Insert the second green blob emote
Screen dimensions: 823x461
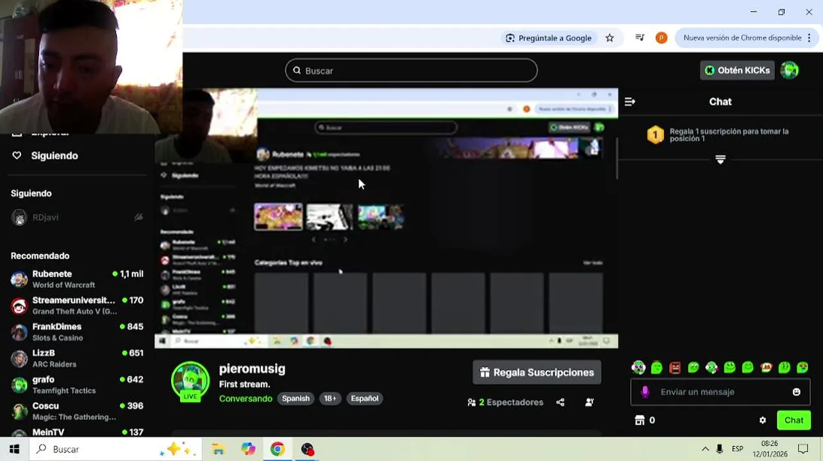[x=656, y=368]
